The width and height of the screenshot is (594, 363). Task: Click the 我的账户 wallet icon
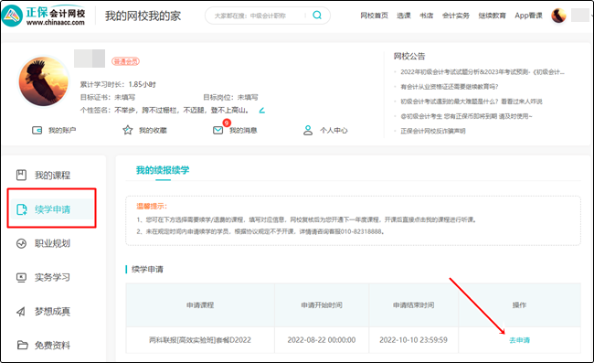[x=37, y=131]
